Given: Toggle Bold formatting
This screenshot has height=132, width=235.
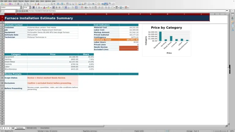Looking at the screenshot, I should [x=34, y=7].
